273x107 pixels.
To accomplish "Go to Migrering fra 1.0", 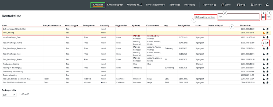I will [x=134, y=5].
